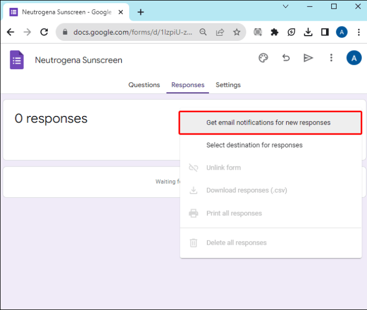Image resolution: width=367 pixels, height=310 pixels.
Task: Open the Forms More options three-dot menu
Action: (x=331, y=57)
